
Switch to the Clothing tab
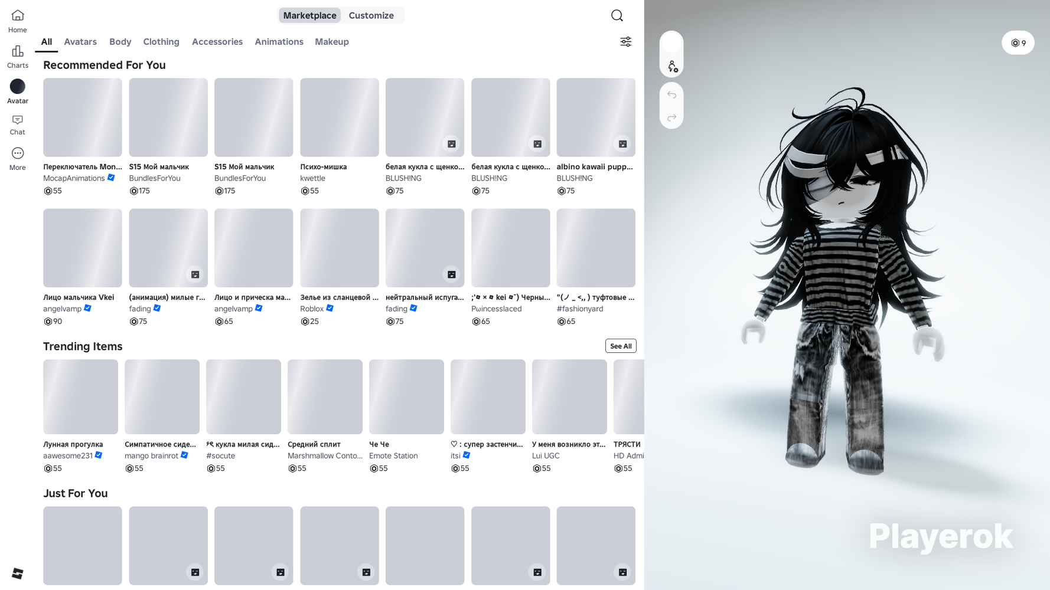(161, 42)
